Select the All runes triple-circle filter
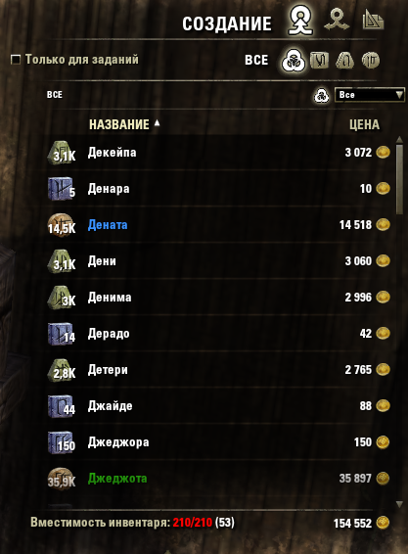This screenshot has width=408, height=554. [293, 60]
